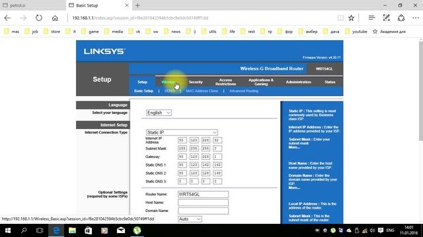
Task: Open the Share icon in toolbar
Action: [401, 18]
